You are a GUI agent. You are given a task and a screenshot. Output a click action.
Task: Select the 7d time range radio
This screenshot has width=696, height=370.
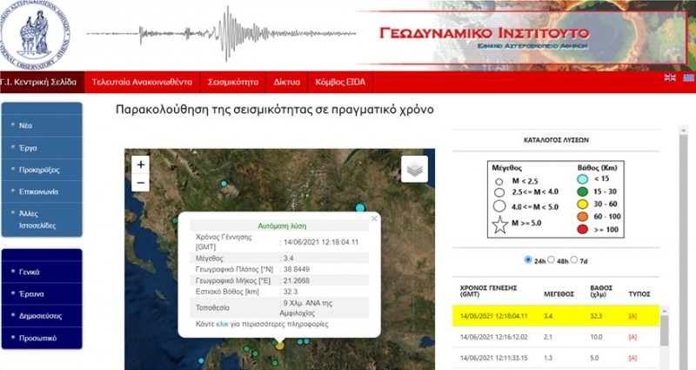coord(574,259)
